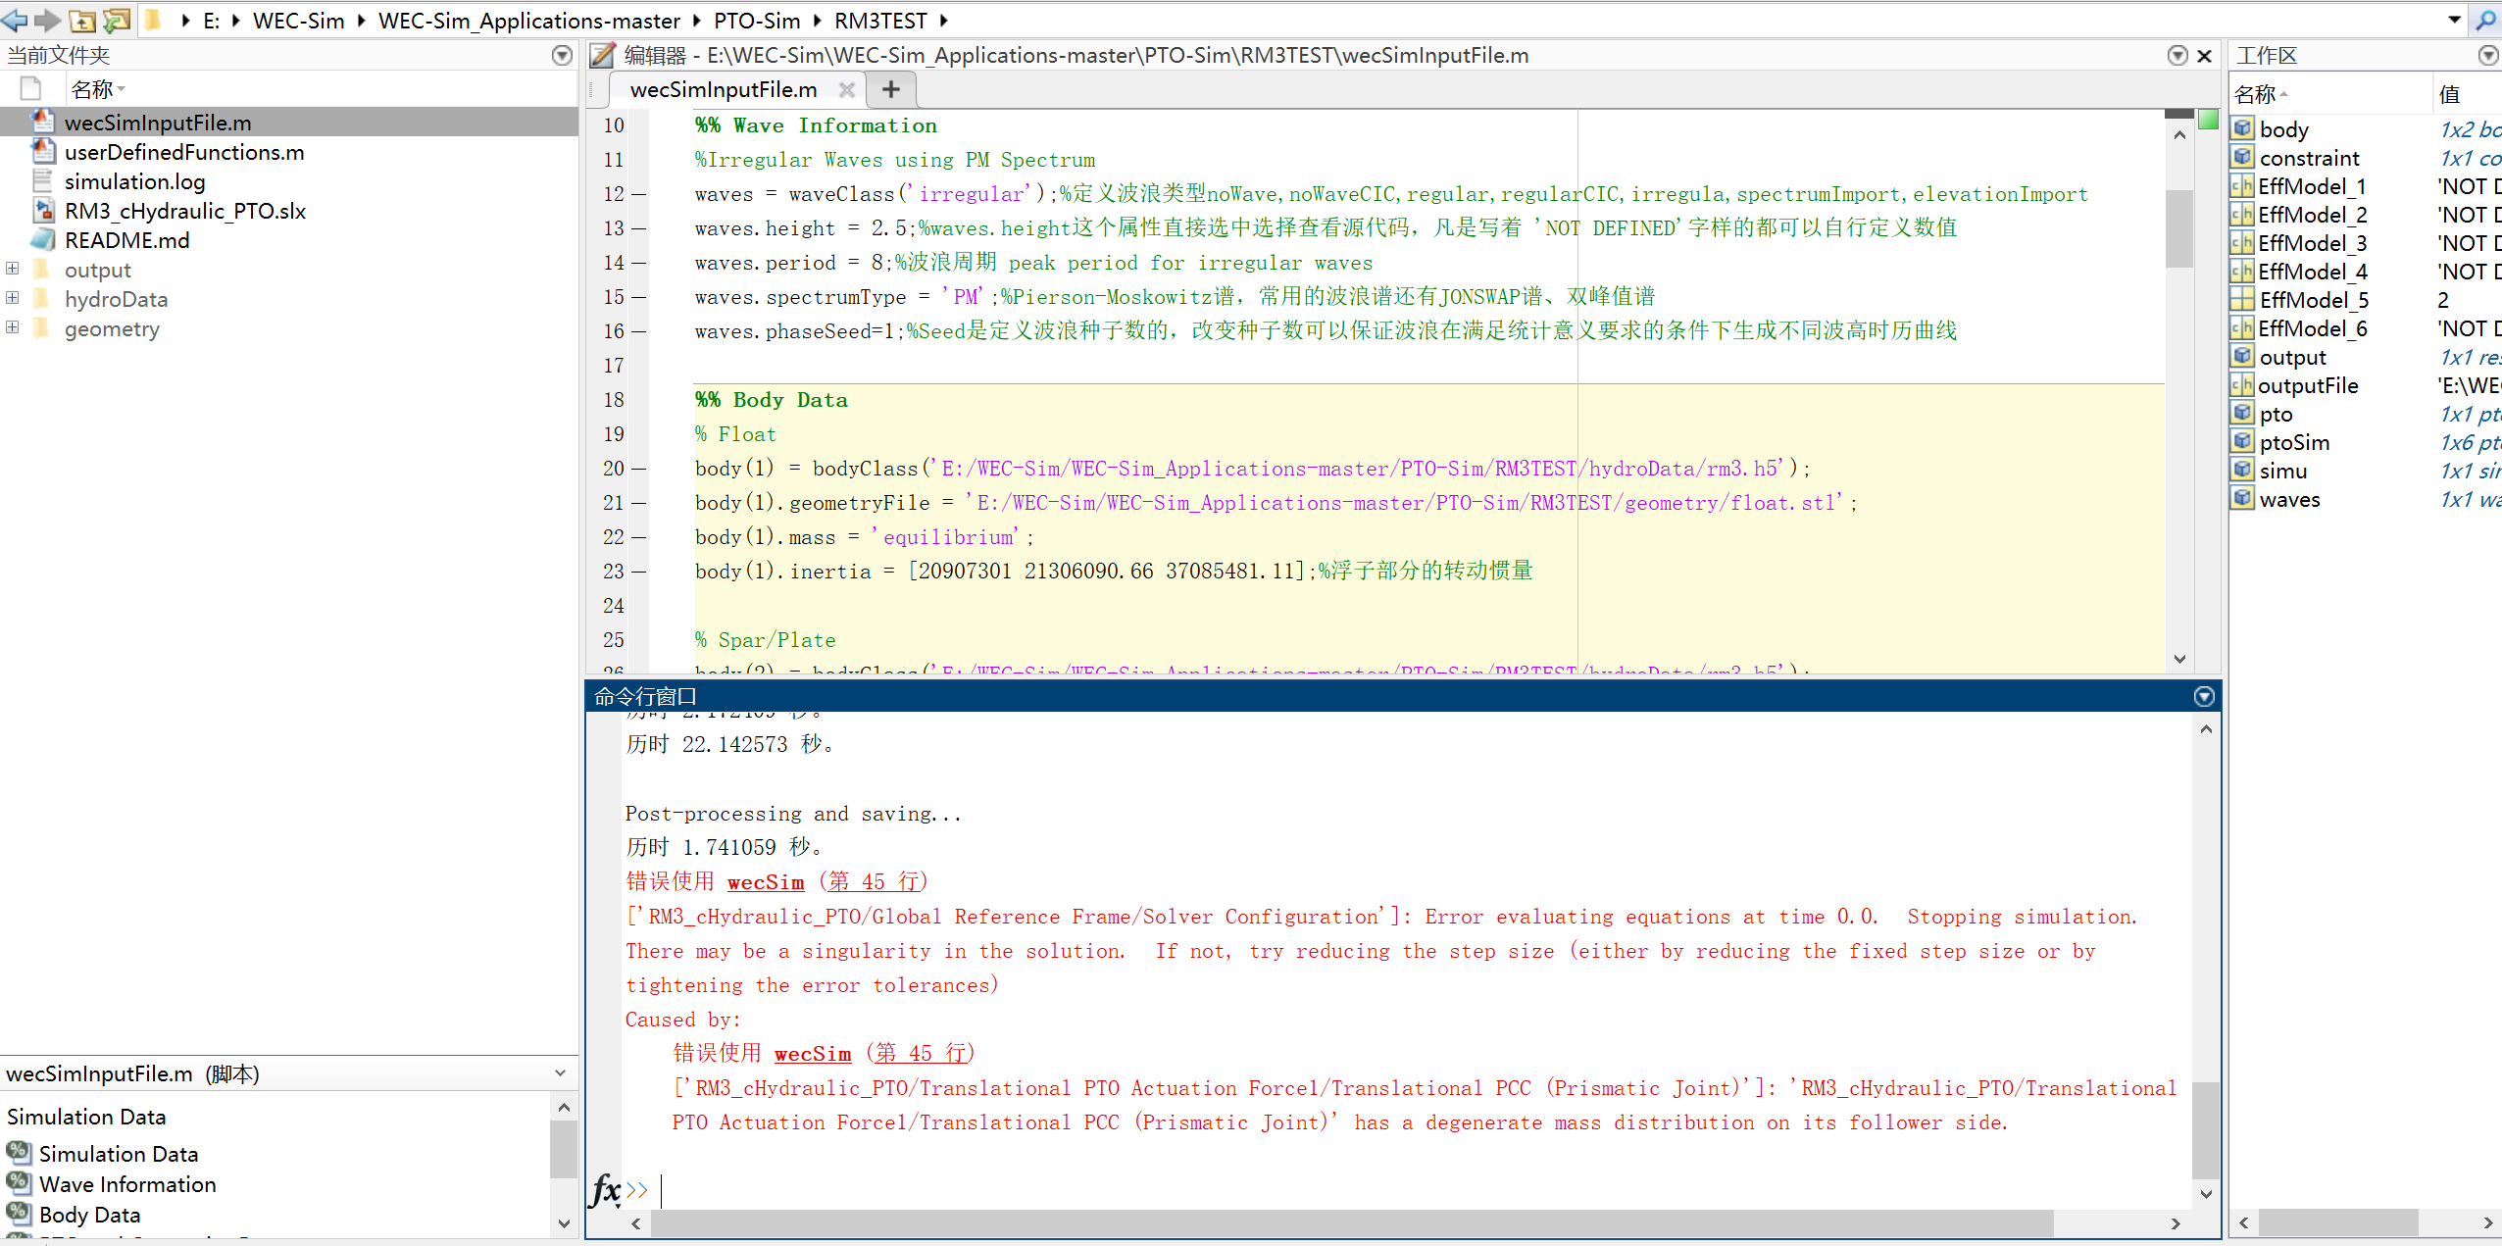2502x1246 pixels.
Task: Click the browse for folder icon
Action: point(117,20)
